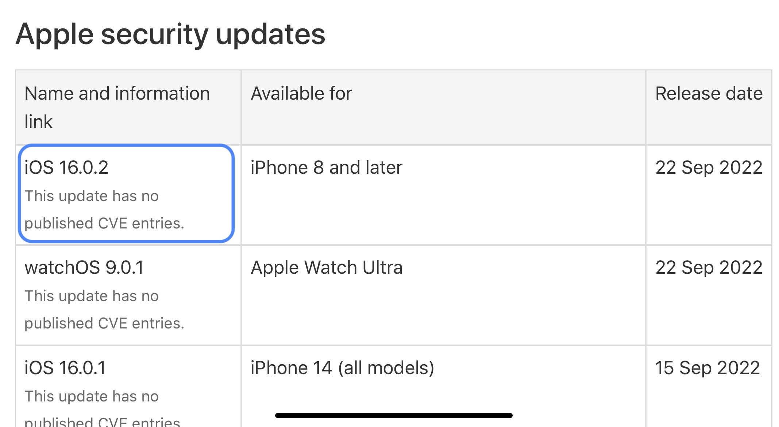
Task: Tap the home indicator bar
Action: click(x=394, y=415)
